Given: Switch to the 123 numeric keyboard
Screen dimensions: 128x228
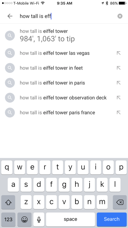Looking at the screenshot, I should pyautogui.click(x=8, y=219).
